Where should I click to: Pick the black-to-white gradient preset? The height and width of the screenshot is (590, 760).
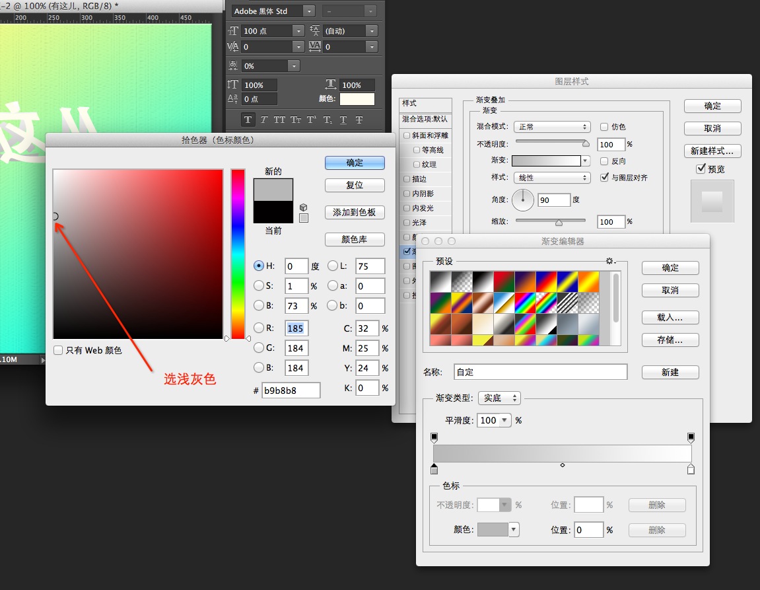point(483,281)
